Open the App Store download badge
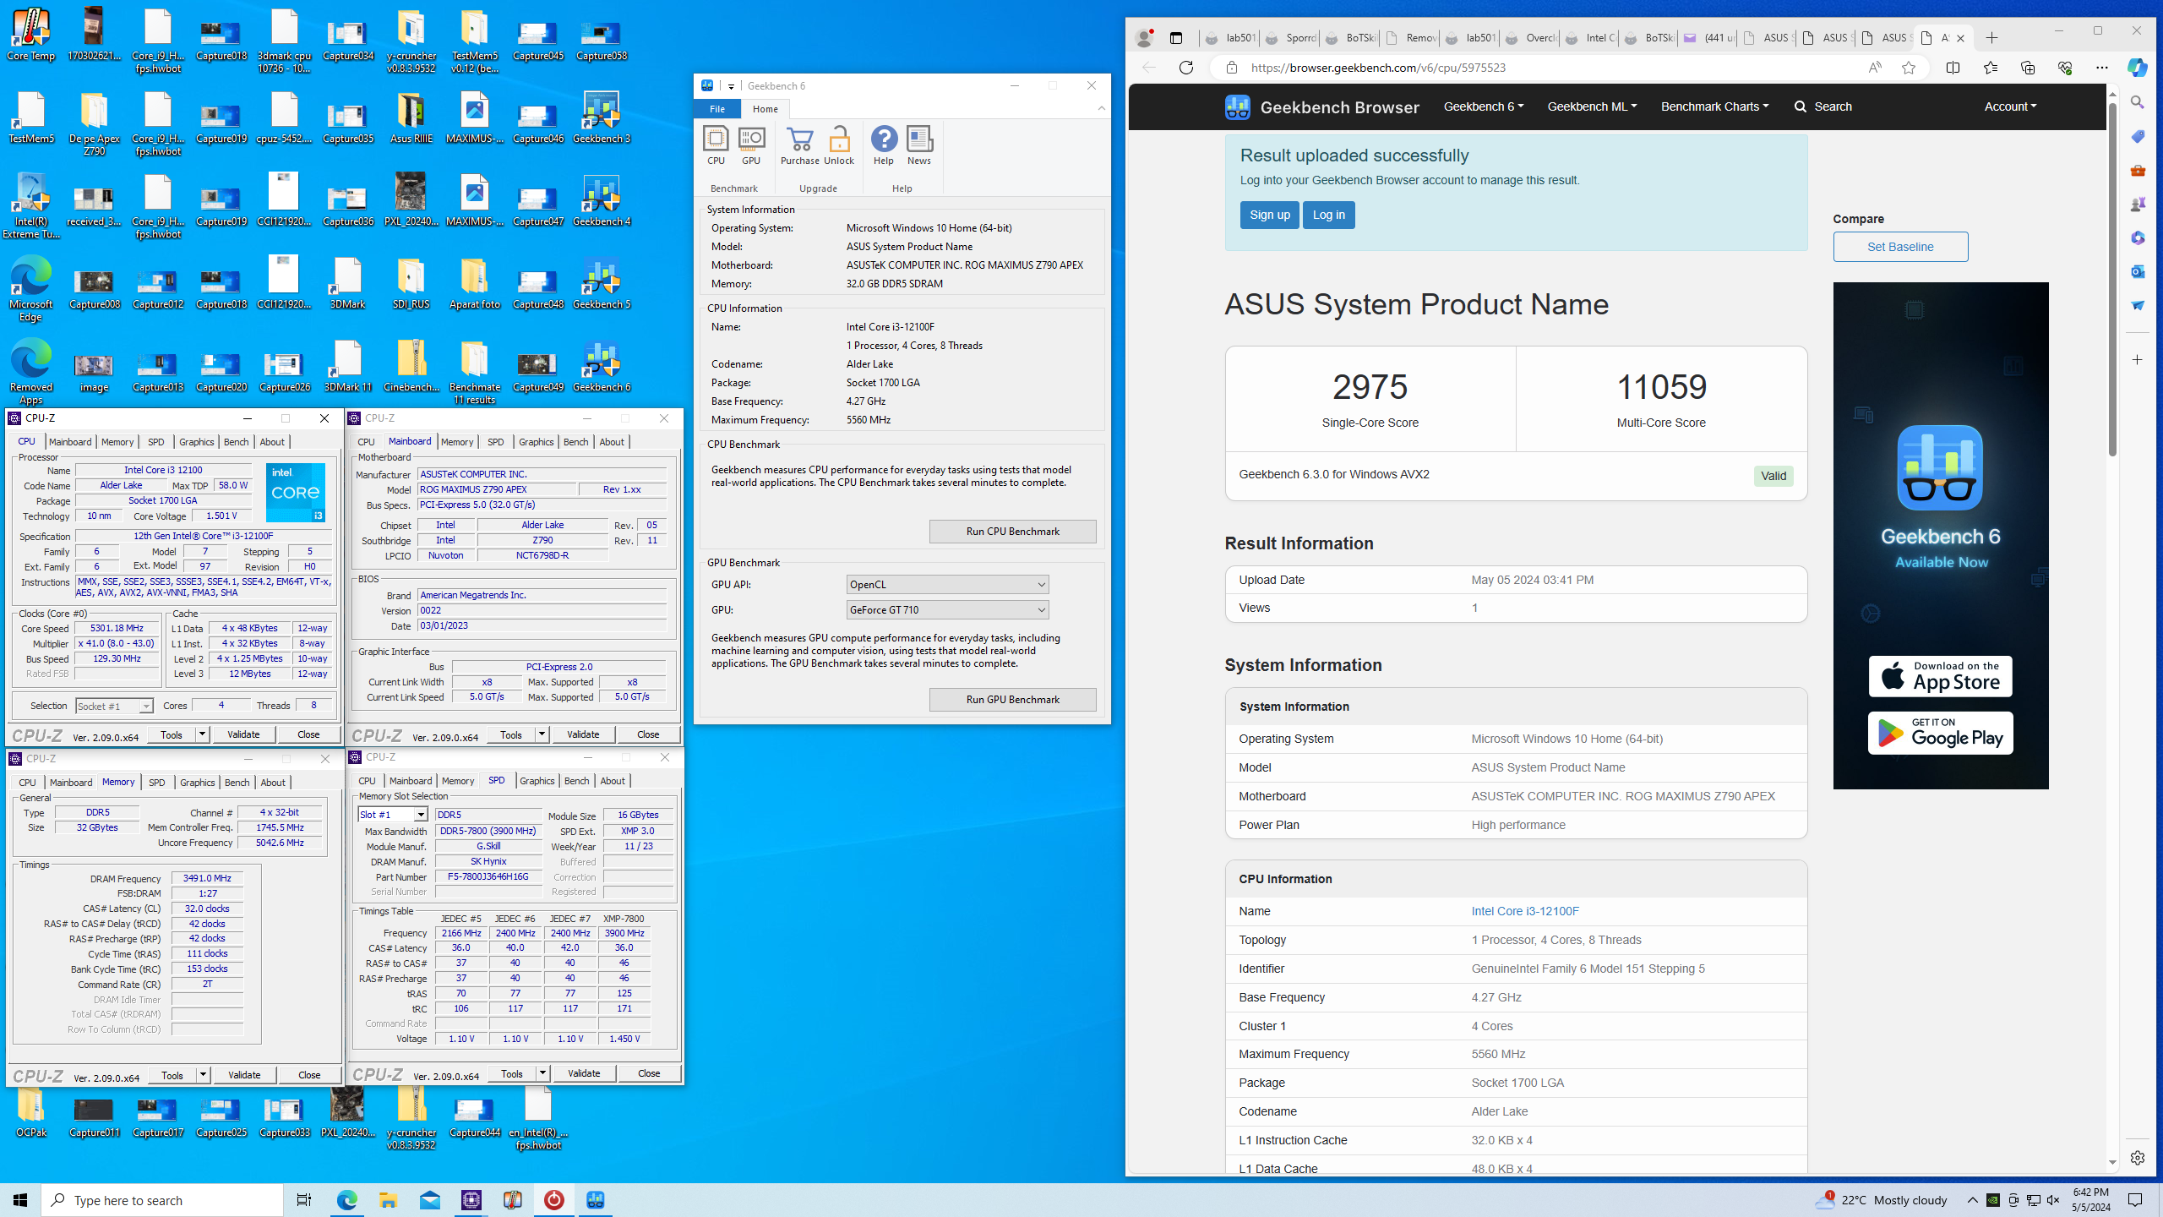The height and width of the screenshot is (1217, 2163). click(1940, 677)
